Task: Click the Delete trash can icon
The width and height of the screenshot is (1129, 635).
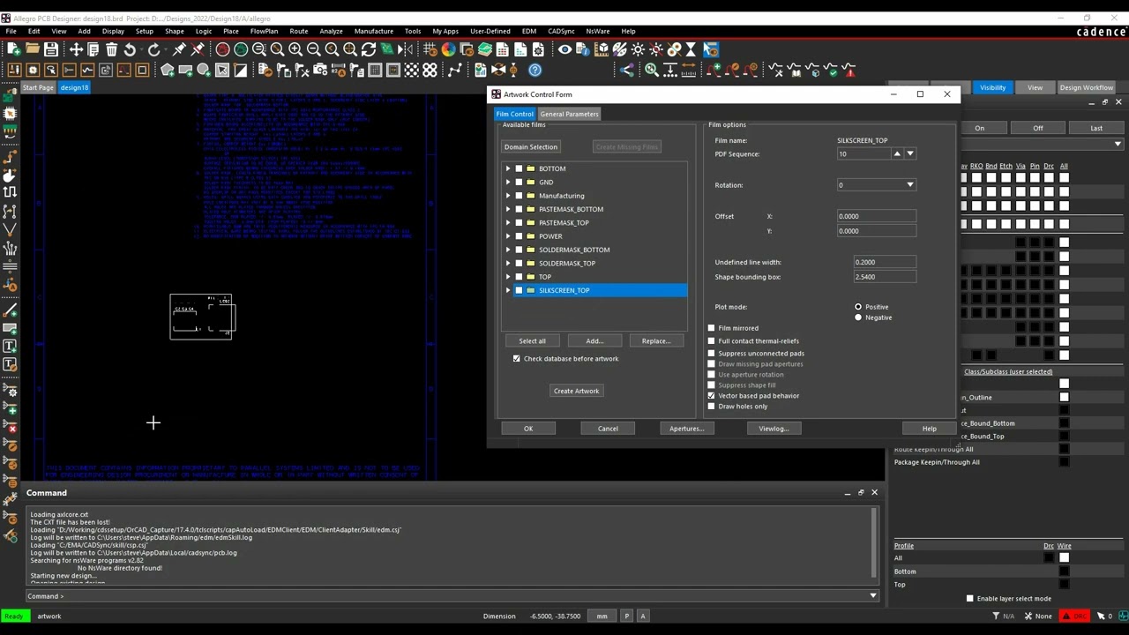Action: point(111,49)
